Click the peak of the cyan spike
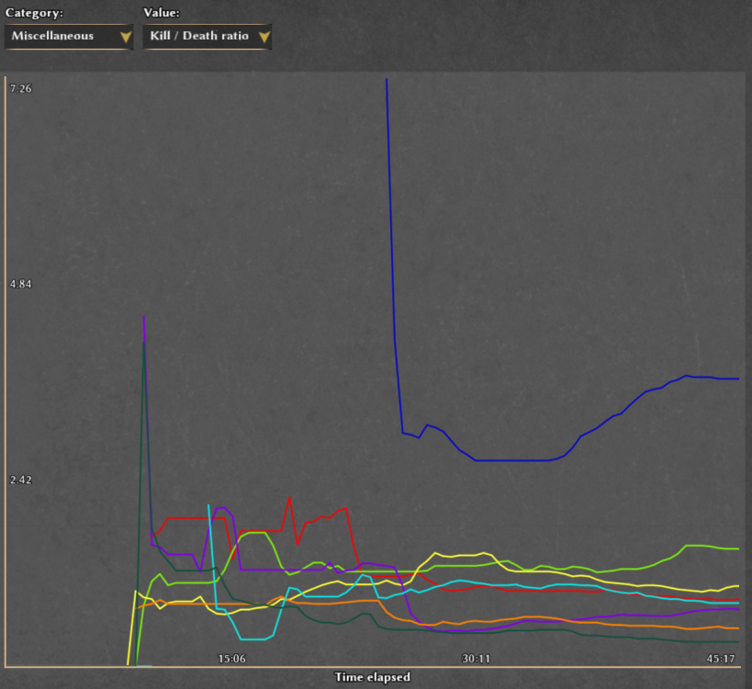The width and height of the screenshot is (752, 689). point(209,505)
